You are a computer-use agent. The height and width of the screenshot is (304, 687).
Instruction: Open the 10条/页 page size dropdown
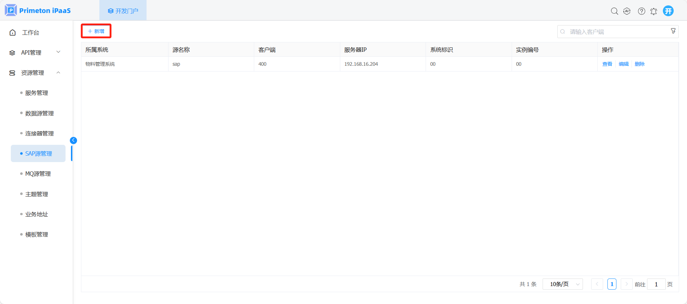562,284
